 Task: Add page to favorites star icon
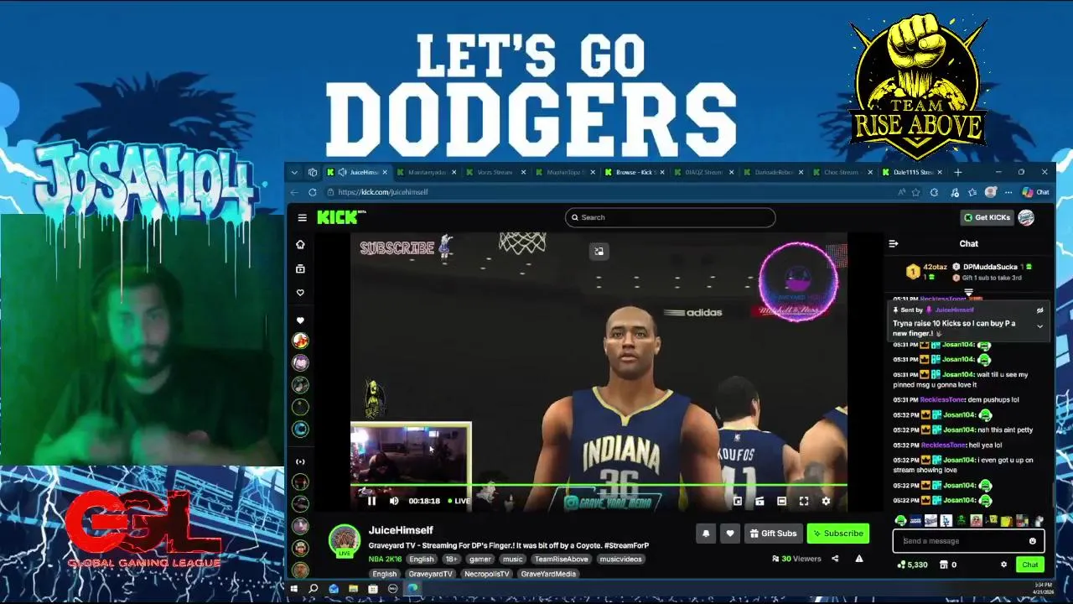pos(915,192)
